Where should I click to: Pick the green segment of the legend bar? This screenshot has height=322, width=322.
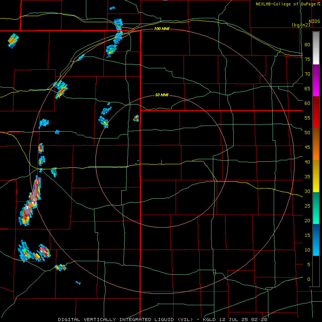[316, 208]
